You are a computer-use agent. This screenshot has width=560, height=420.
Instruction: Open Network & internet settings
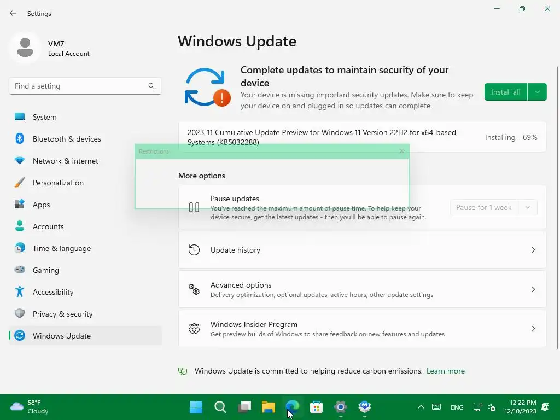85,161
